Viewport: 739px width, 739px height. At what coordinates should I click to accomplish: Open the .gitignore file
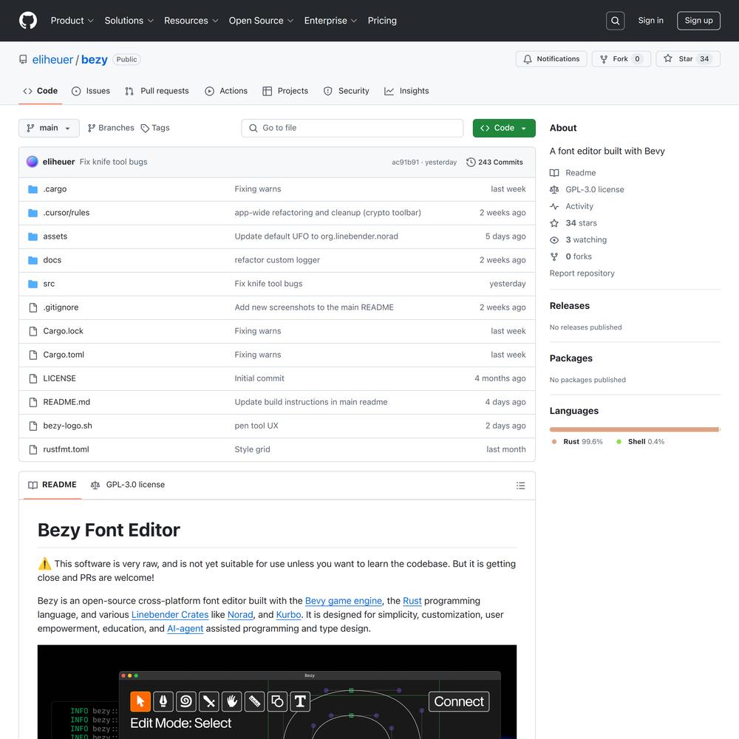point(61,307)
